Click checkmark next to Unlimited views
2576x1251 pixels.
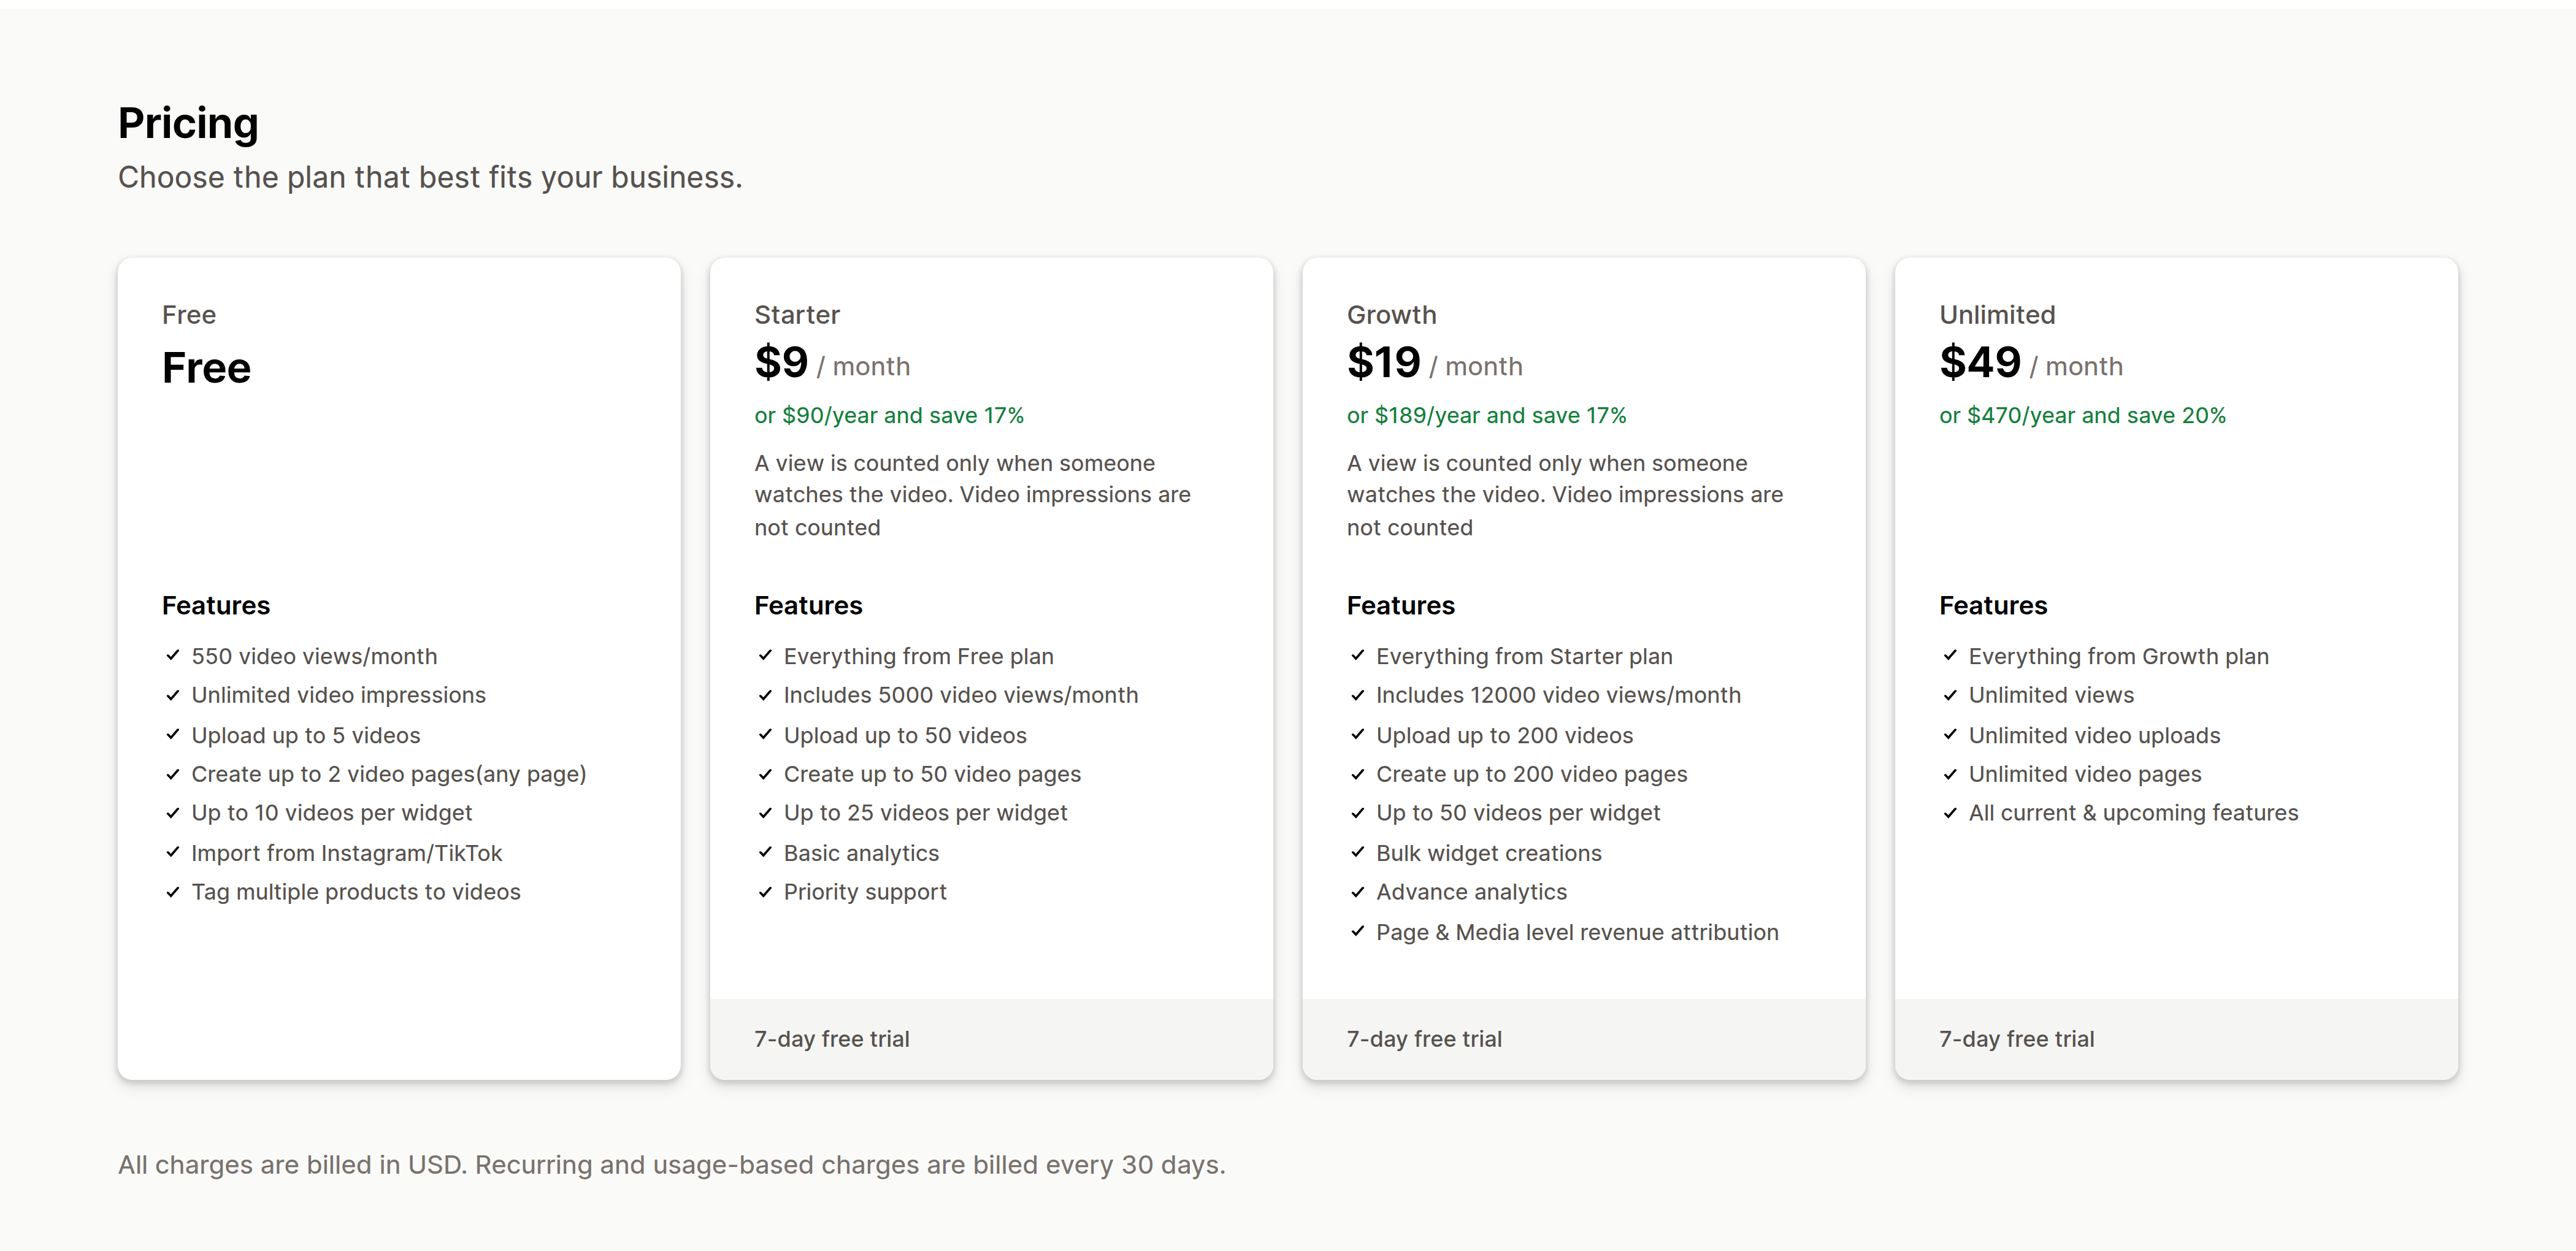[1950, 694]
